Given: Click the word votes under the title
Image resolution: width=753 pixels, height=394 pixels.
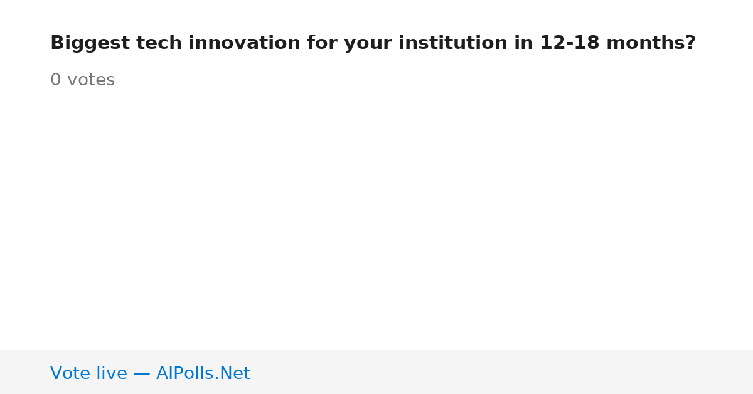Looking at the screenshot, I should click(x=91, y=80).
